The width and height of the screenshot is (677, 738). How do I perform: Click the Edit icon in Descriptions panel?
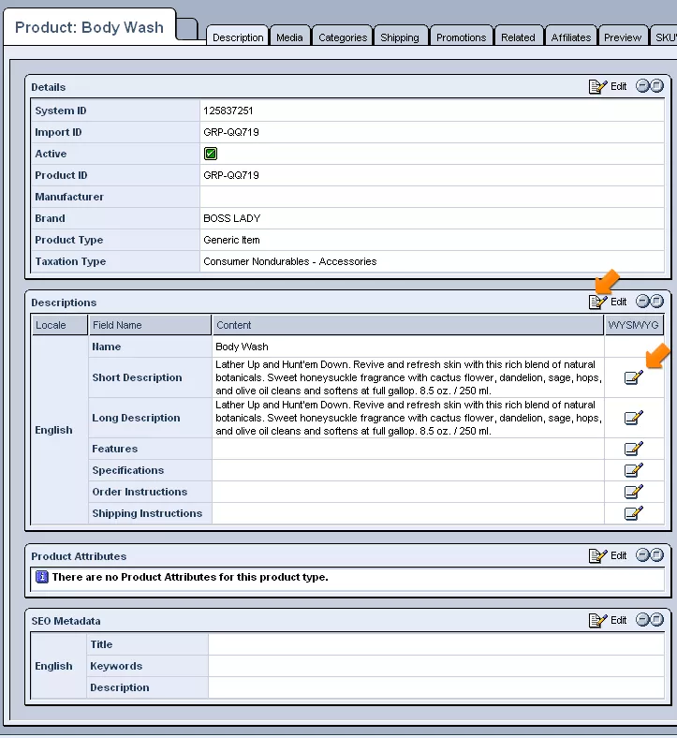tap(597, 302)
